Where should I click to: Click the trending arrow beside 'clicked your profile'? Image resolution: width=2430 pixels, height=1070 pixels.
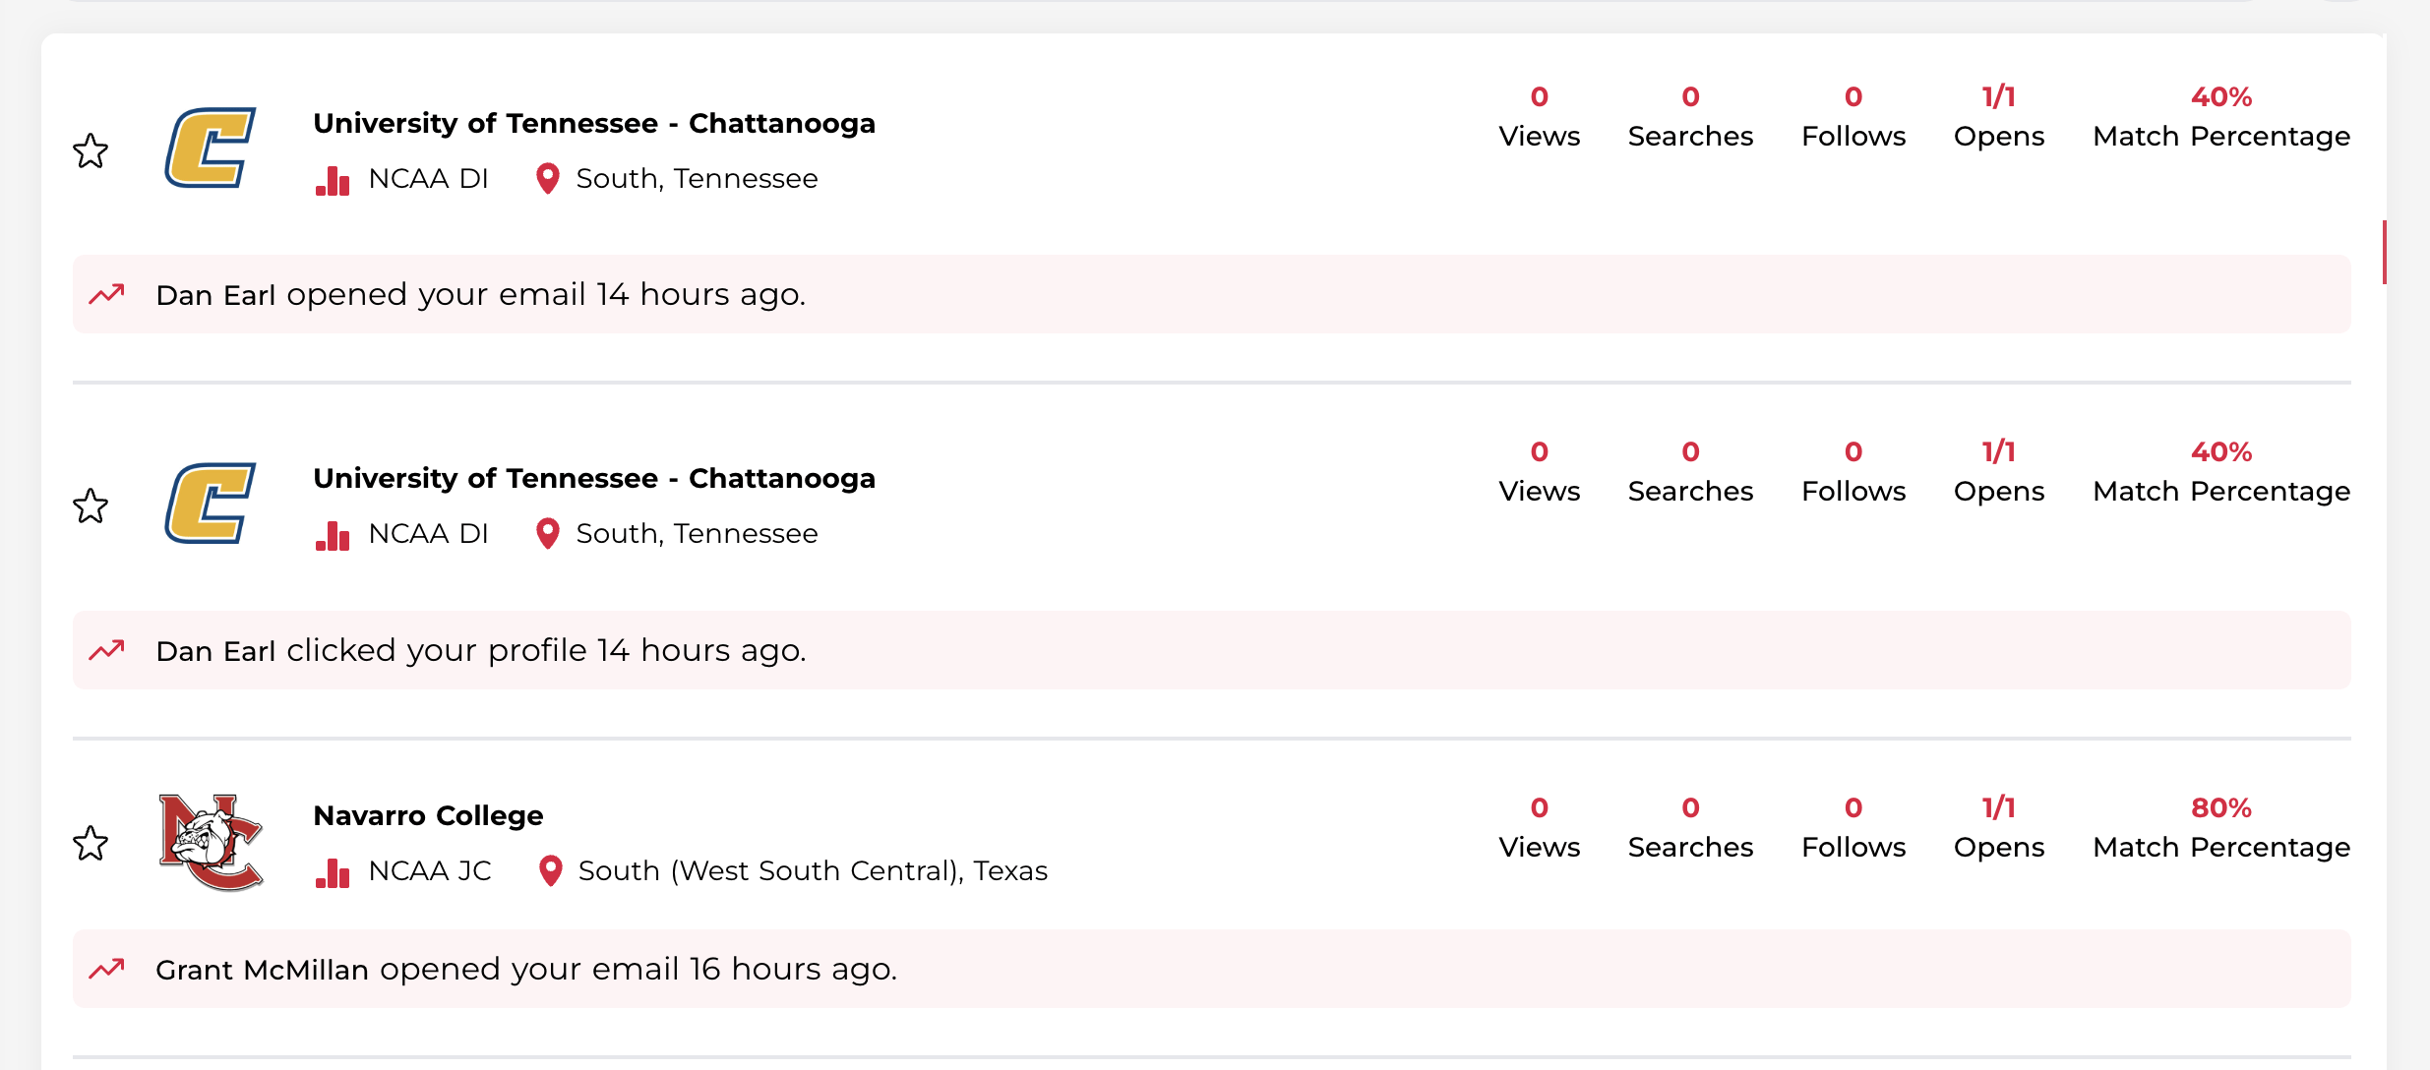click(107, 650)
